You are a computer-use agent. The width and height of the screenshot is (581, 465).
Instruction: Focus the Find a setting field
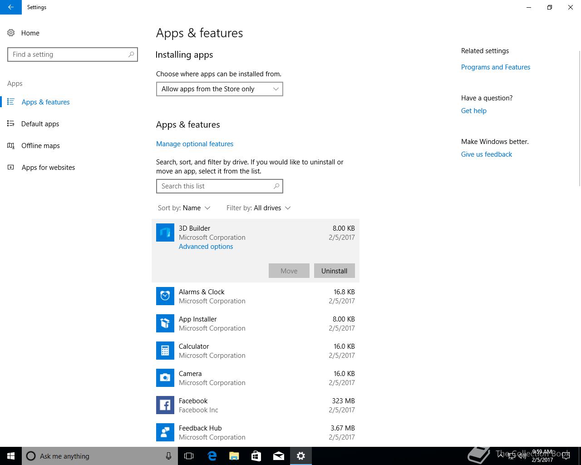tap(73, 54)
